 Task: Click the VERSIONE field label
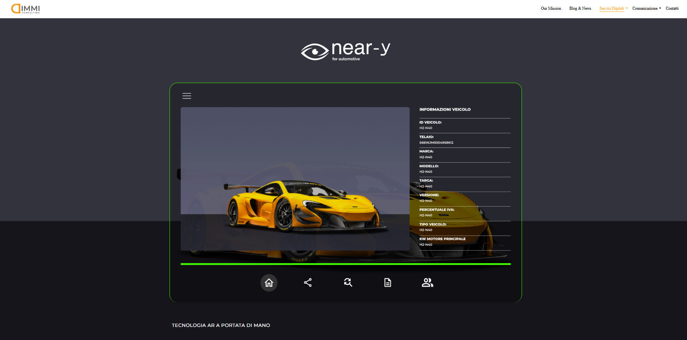pos(429,195)
